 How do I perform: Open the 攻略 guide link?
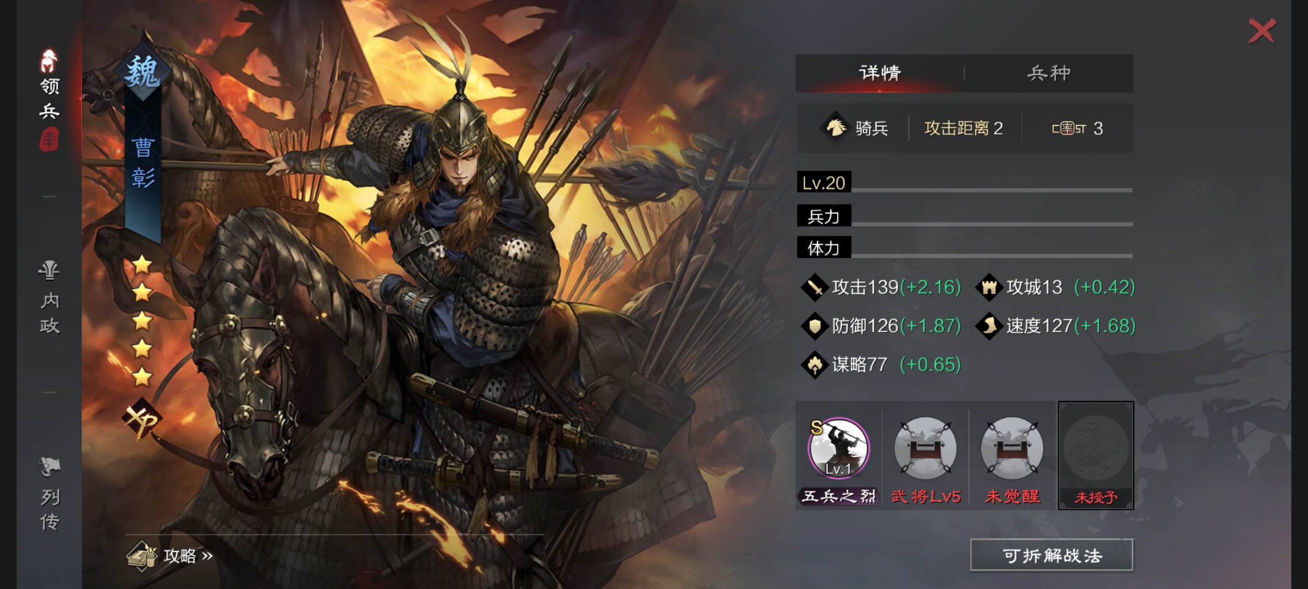(170, 556)
